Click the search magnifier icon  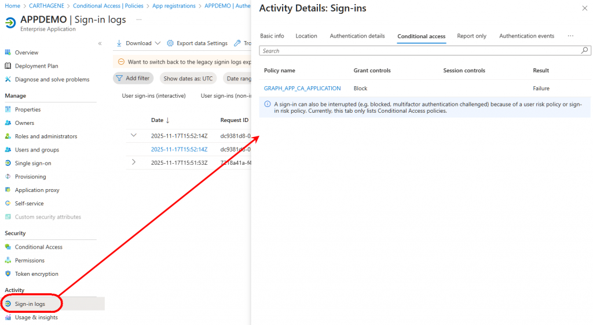click(x=584, y=50)
